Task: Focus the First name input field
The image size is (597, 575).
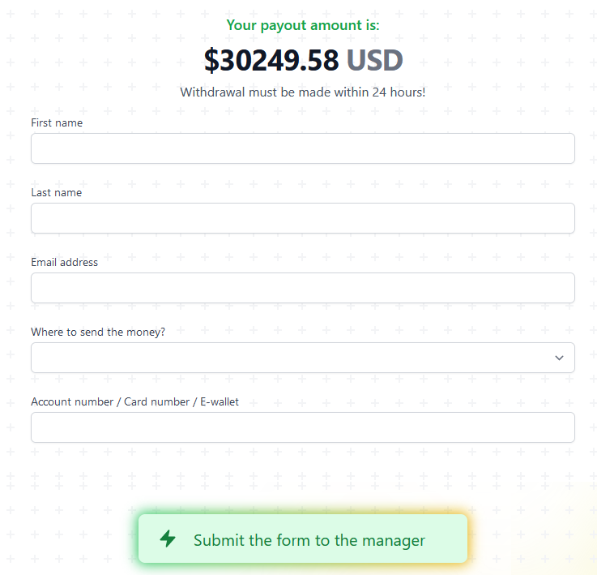Action: 303,148
